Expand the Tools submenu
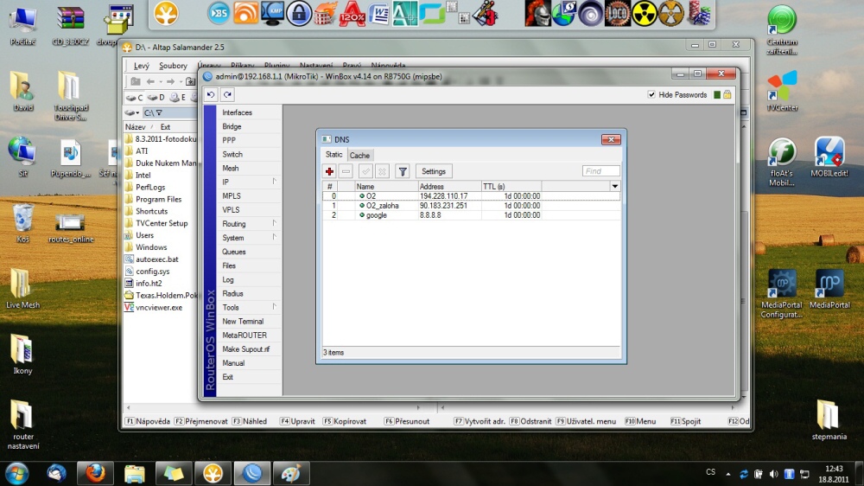Screen dimensions: 864x486 click(x=249, y=307)
